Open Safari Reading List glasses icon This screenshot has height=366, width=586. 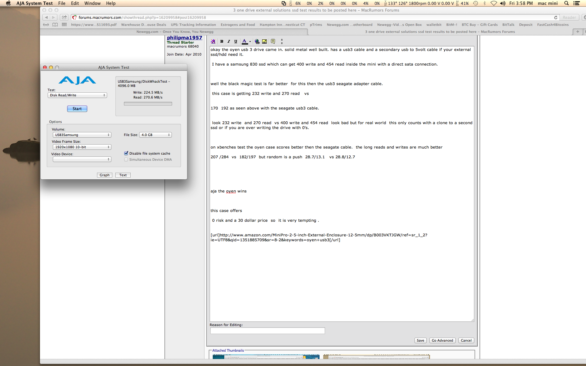[46, 25]
